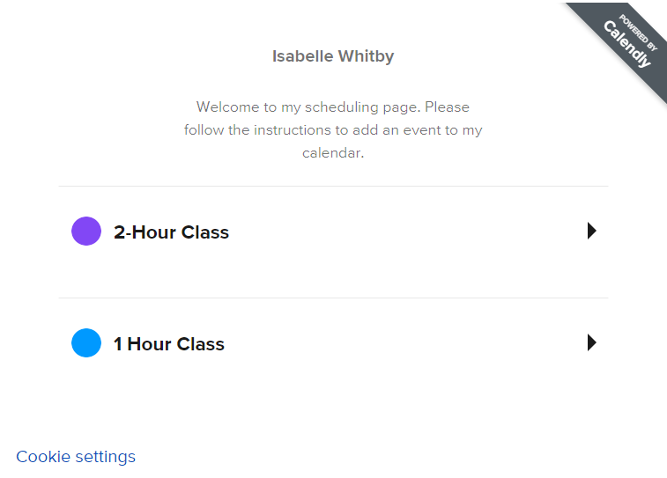
Task: Expand the 2-Hour Class arrow
Action: click(x=592, y=231)
